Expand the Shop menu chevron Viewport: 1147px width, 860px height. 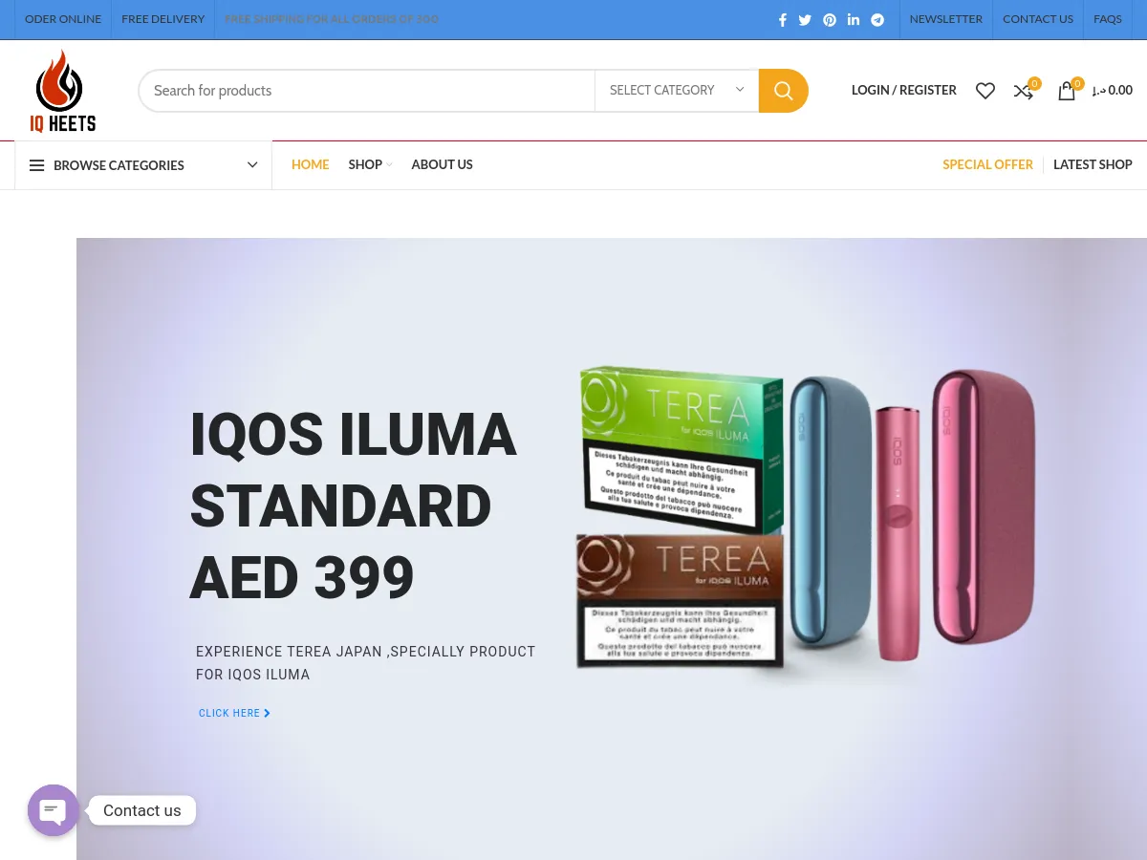click(390, 165)
